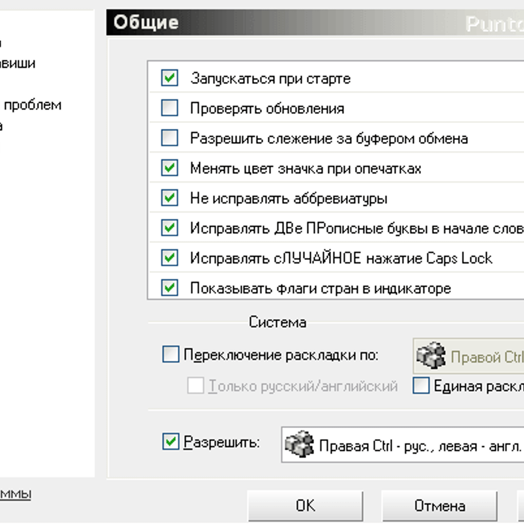Screen dimensions: 524x524
Task: Uncheck Исправлять ДВе ПРописные буквы option
Action: point(170,228)
